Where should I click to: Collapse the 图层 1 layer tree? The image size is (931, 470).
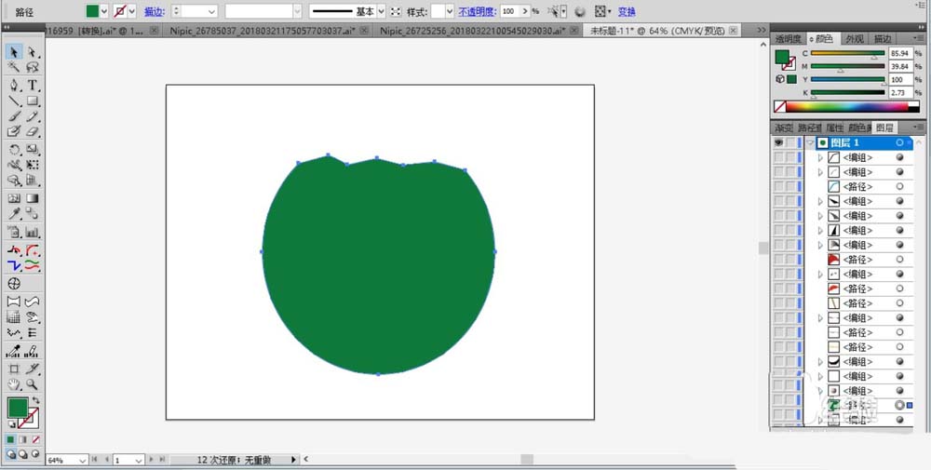(811, 143)
